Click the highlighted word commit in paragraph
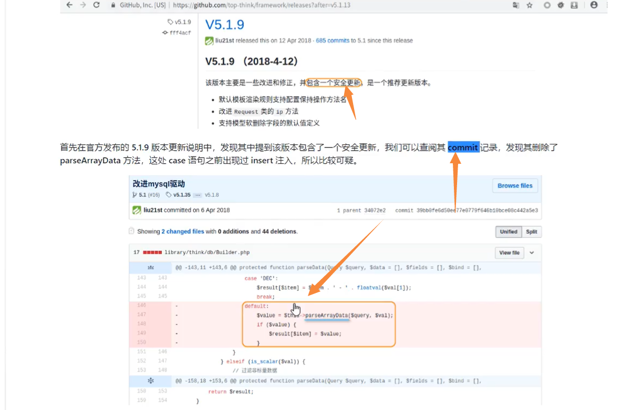The height and width of the screenshot is (410, 632). coord(463,148)
